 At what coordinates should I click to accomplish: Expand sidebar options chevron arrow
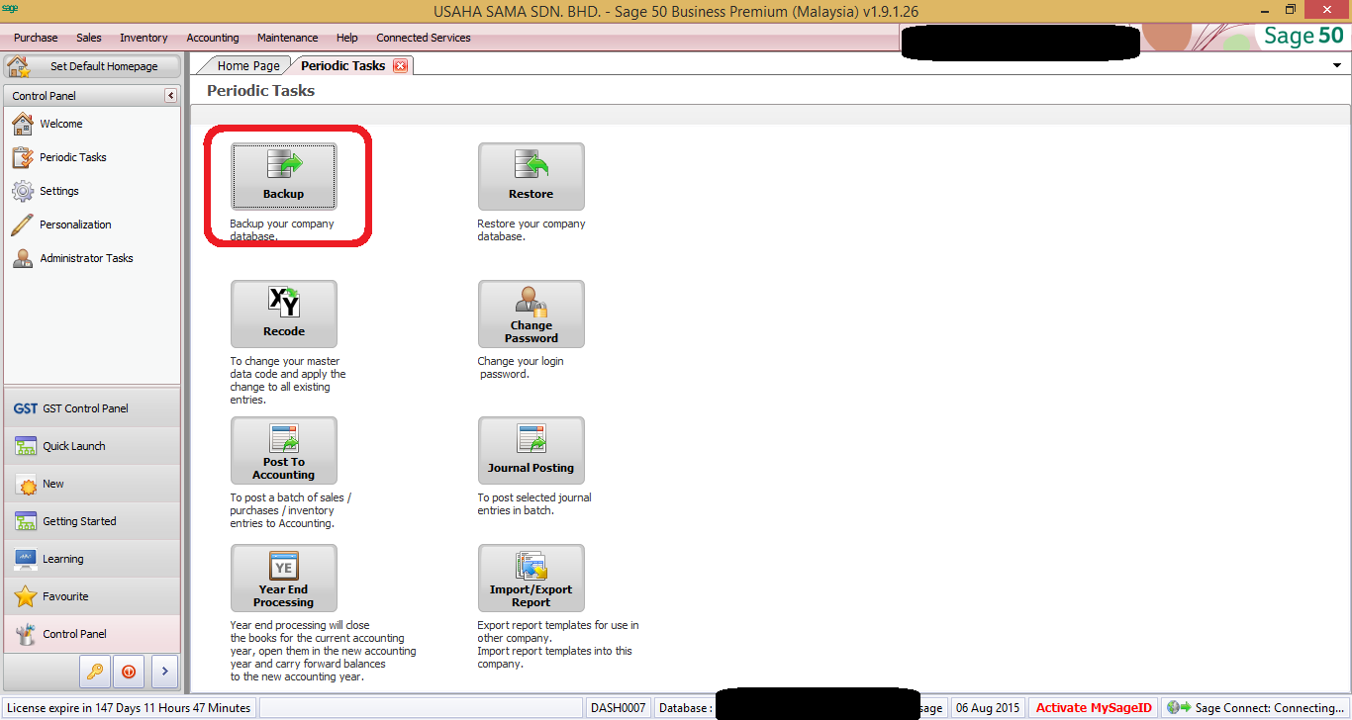click(164, 671)
